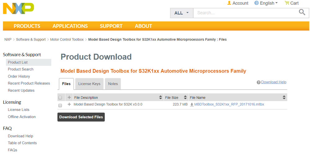
Task: Click the NXP logo
Action: [x=18, y=8]
